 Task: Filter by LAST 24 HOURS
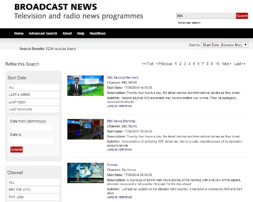(x=33, y=109)
